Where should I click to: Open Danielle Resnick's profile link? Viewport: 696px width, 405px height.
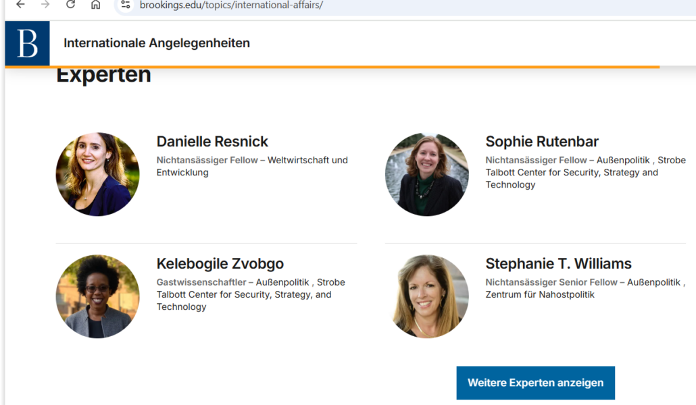click(x=212, y=142)
